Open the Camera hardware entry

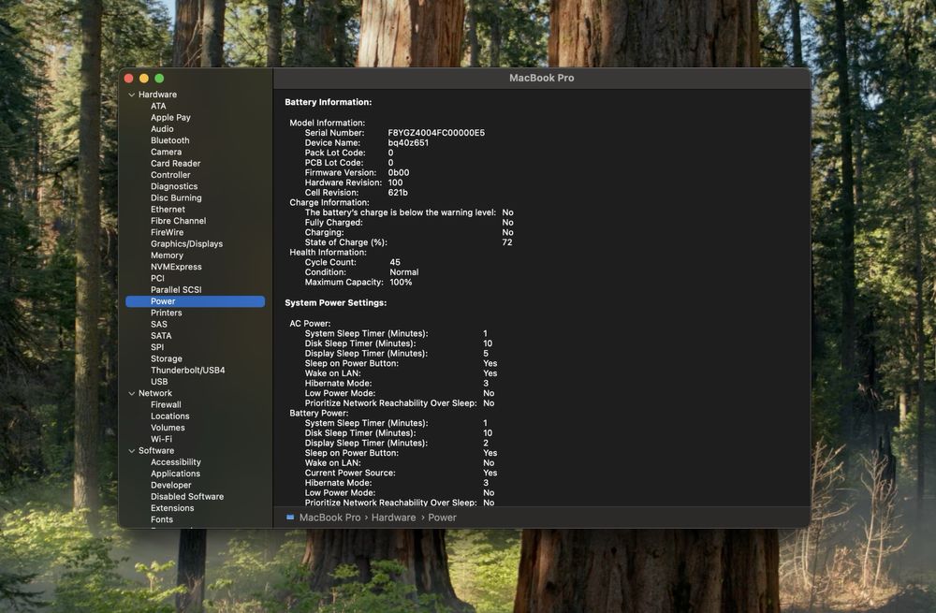[166, 152]
